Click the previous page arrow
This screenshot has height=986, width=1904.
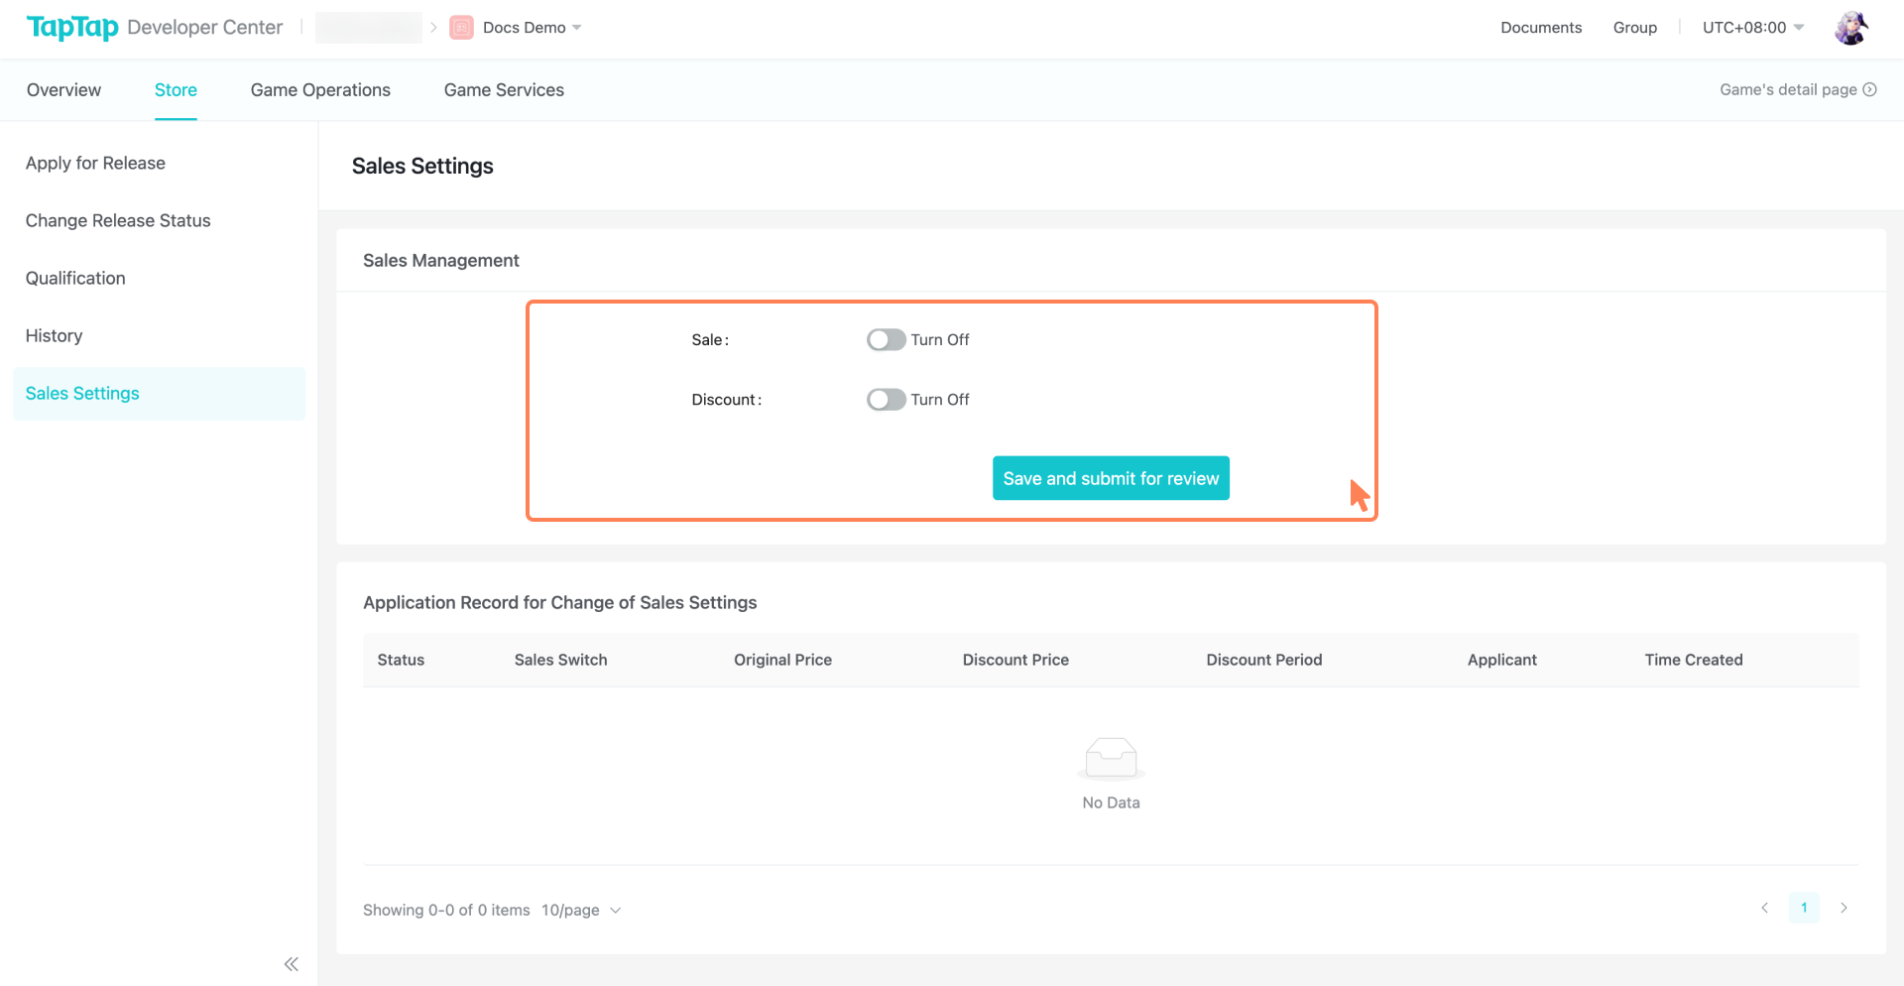[1764, 908]
